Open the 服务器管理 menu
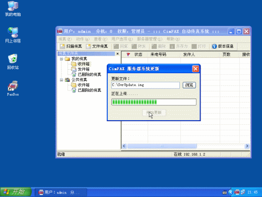Viewport: 262px width, 197px height. point(150,39)
